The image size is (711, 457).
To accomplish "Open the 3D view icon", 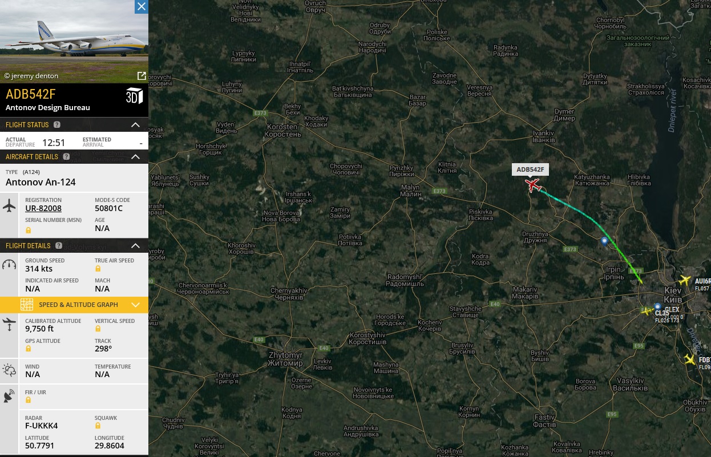I will point(134,96).
